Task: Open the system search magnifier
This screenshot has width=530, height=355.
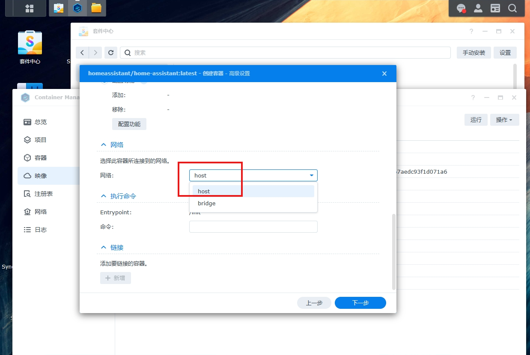Action: (512, 8)
